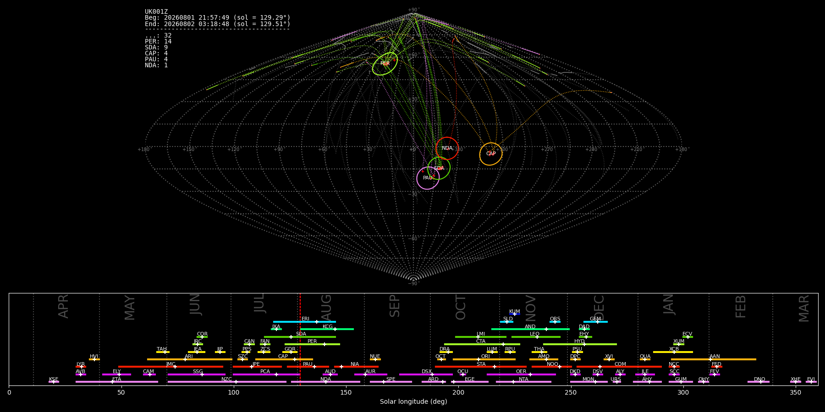Click the station ID text UK001Z
825x412 pixels.
(x=156, y=12)
